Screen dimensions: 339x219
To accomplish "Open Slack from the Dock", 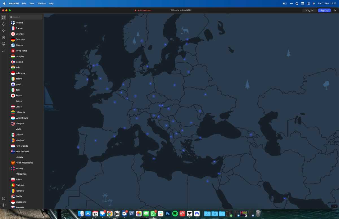I will (160, 213).
